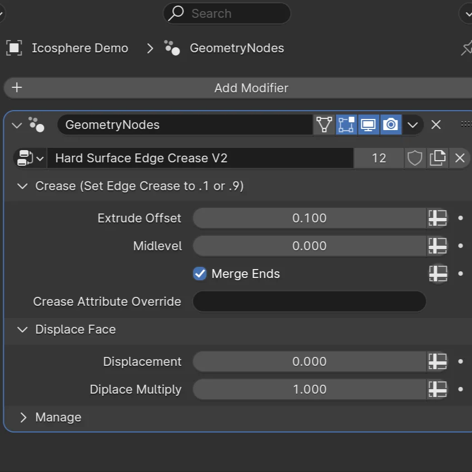Select the geometry nodes icon in breadcrumb
This screenshot has width=472, height=472.
[x=172, y=48]
